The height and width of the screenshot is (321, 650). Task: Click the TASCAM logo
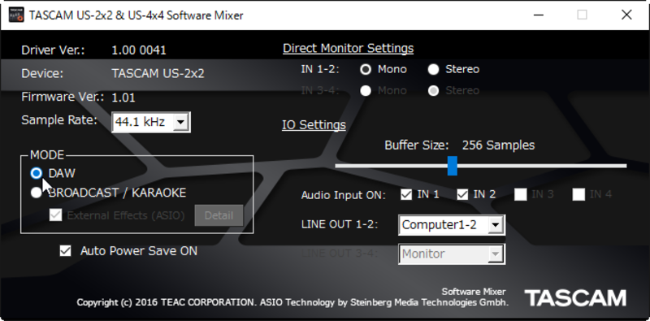(x=575, y=297)
